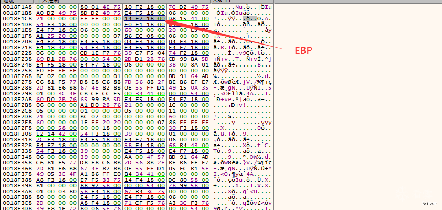Viewport: 442px width, 210px height.
Task: Select address 0018F1C8 in the address column
Action: (17, 18)
